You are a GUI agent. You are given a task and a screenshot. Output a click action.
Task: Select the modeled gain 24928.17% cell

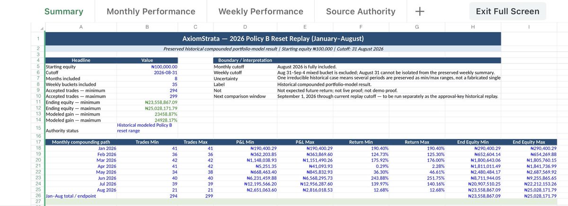coord(147,120)
